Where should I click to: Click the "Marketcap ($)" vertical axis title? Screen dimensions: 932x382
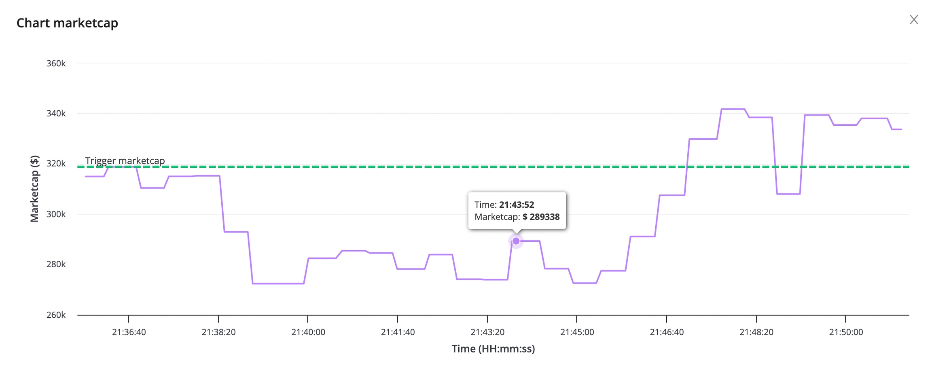35,189
